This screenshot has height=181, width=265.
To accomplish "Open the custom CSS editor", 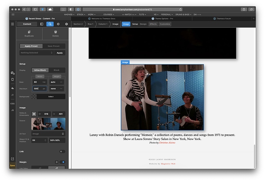I will click(13, 104).
